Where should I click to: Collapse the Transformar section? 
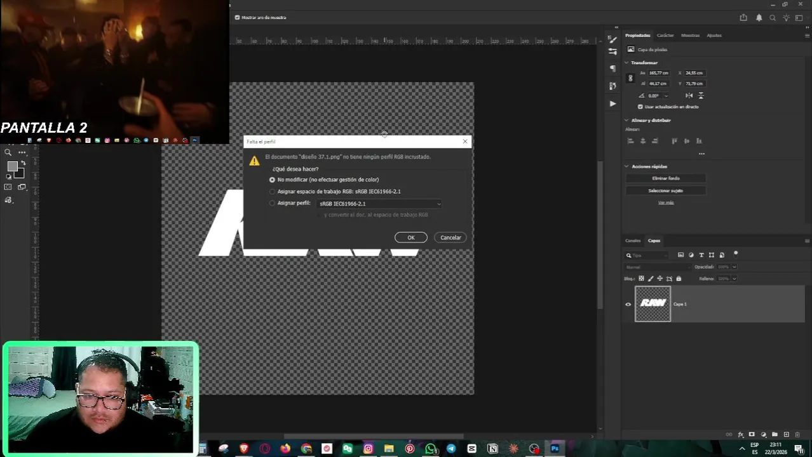(626, 63)
